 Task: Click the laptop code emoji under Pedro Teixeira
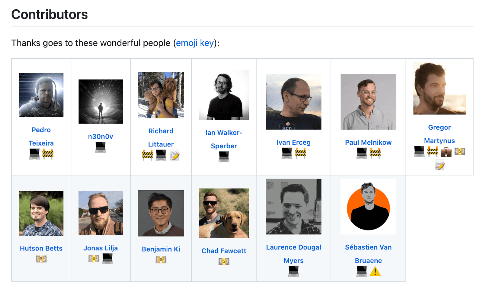pos(34,154)
